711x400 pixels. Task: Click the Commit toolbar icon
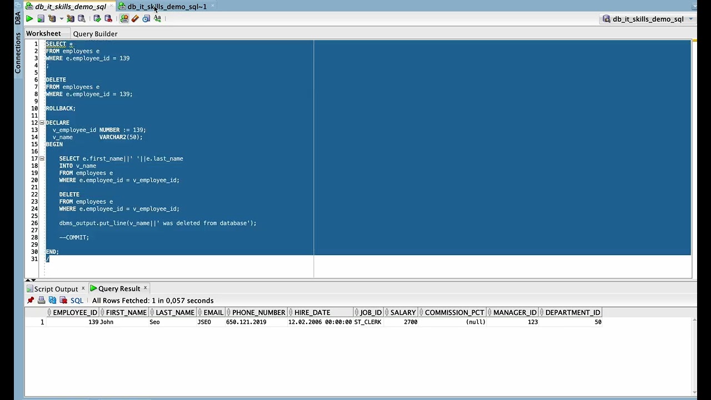97,19
